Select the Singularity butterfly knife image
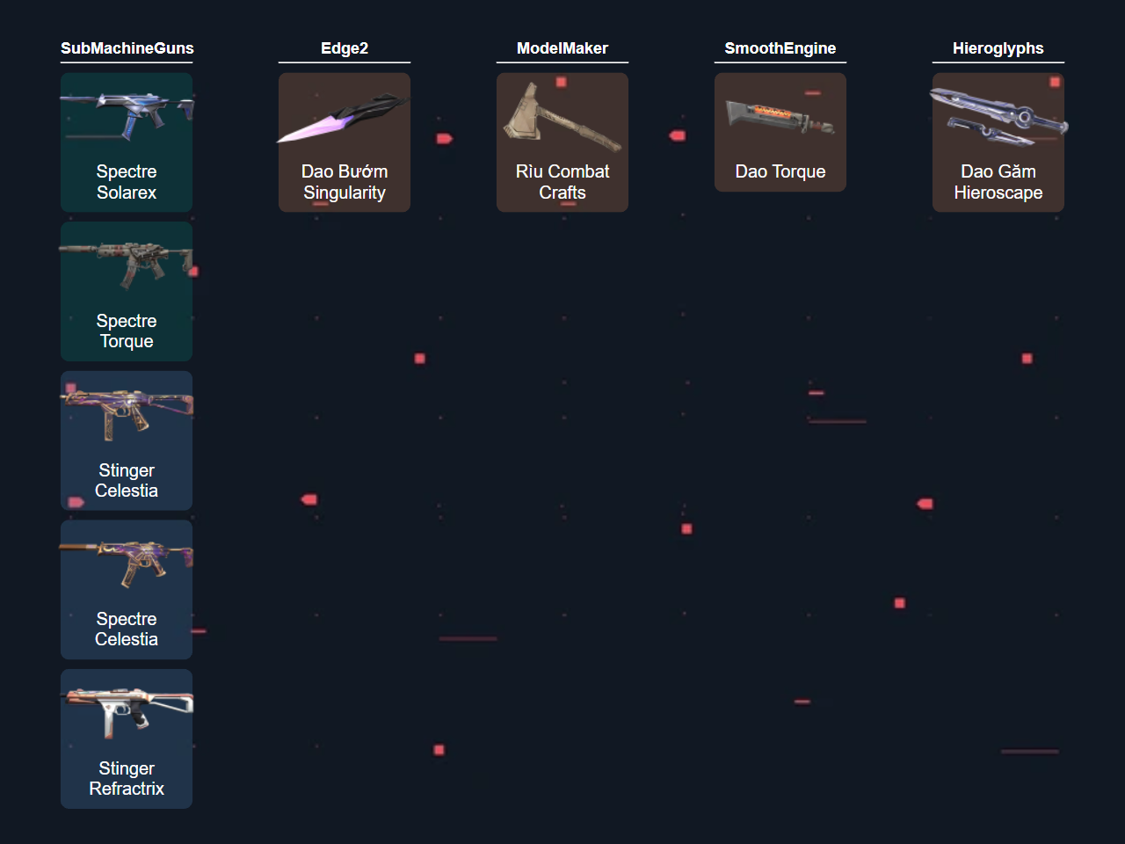The image size is (1125, 844). (x=344, y=117)
